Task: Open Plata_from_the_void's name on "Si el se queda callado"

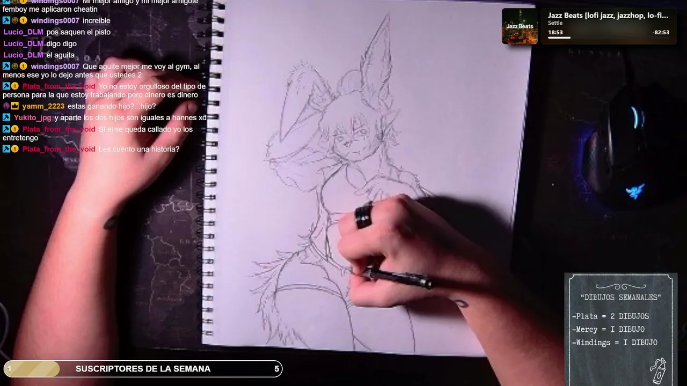Action: (x=59, y=129)
